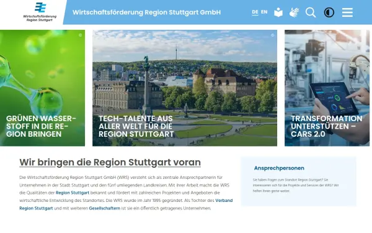Select headline Grünen Wasserstoff in die Region bringen
The height and width of the screenshot is (233, 372).
click(41, 126)
